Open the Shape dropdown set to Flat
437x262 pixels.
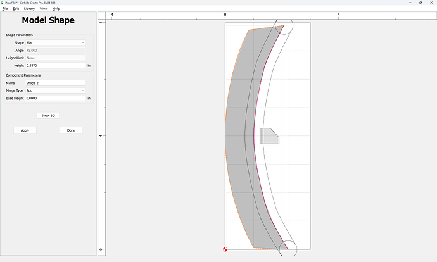pos(56,42)
